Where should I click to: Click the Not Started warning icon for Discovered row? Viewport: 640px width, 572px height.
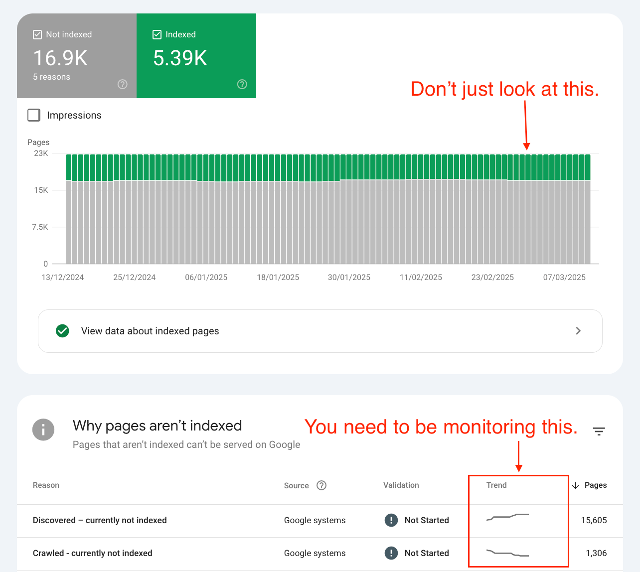point(391,520)
